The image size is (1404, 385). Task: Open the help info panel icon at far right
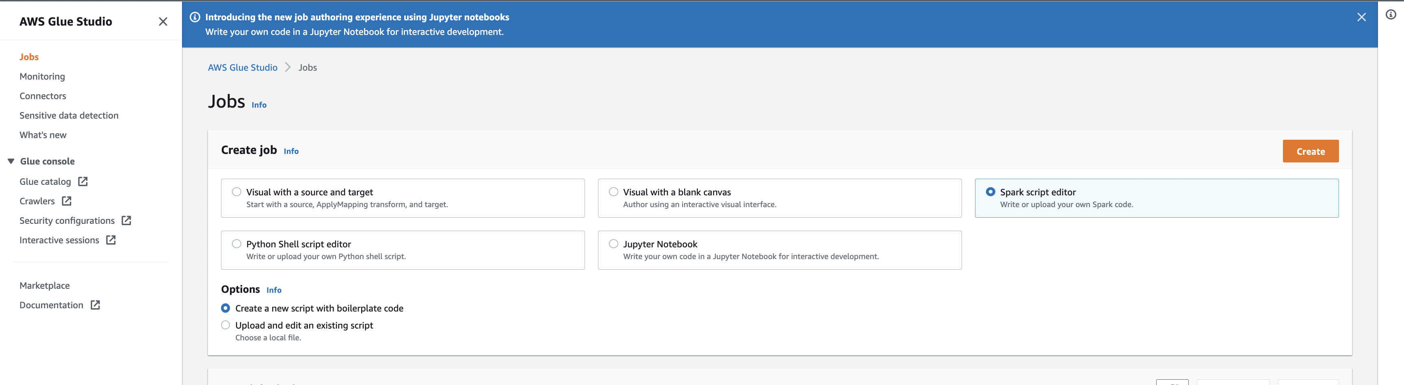[1390, 15]
